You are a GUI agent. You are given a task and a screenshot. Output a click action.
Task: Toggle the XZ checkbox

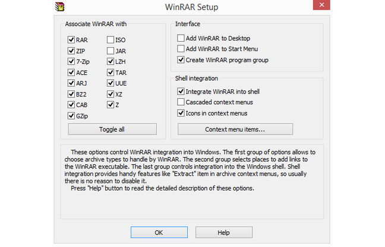click(111, 94)
